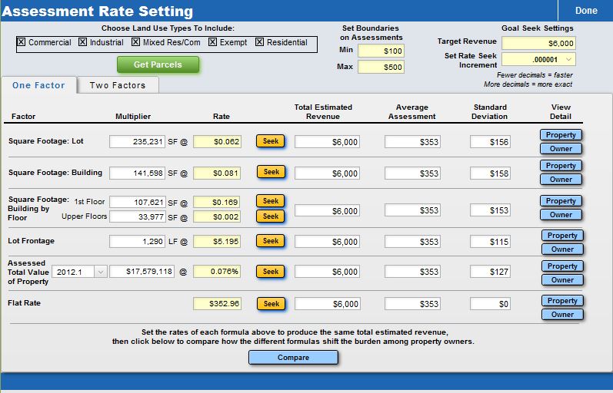This screenshot has height=393, width=613.
Task: View Owner detail for Assessed Total Value
Action: (x=561, y=280)
